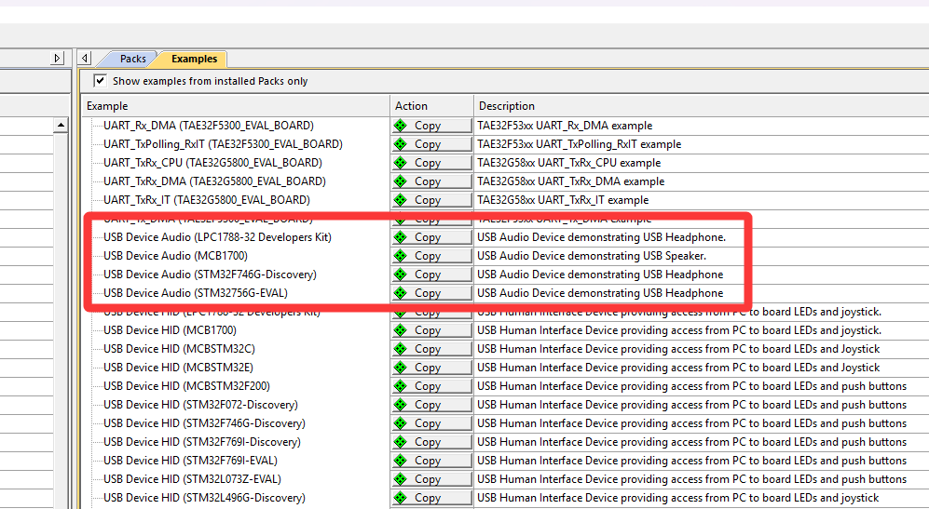
Task: Copy the UART_TxRx_DMA example
Action: pyautogui.click(x=432, y=181)
